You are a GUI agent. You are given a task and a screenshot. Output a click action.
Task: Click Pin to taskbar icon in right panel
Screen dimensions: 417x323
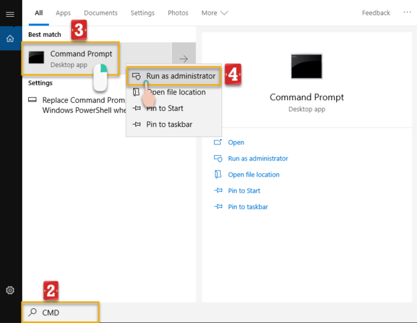[218, 206]
